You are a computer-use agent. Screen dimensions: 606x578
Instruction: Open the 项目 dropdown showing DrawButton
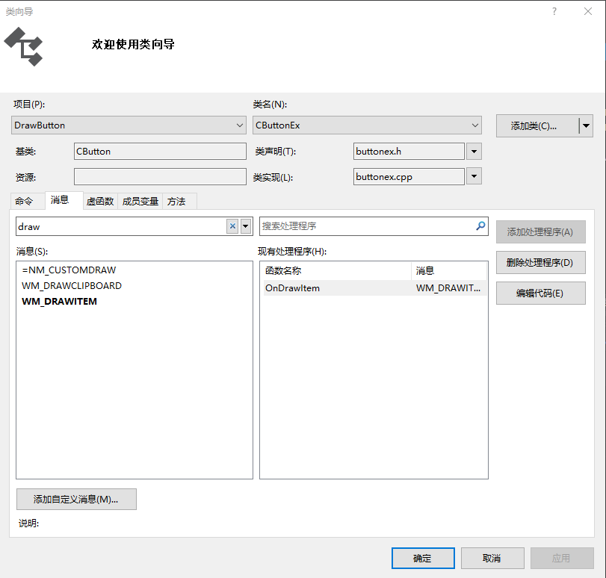241,125
